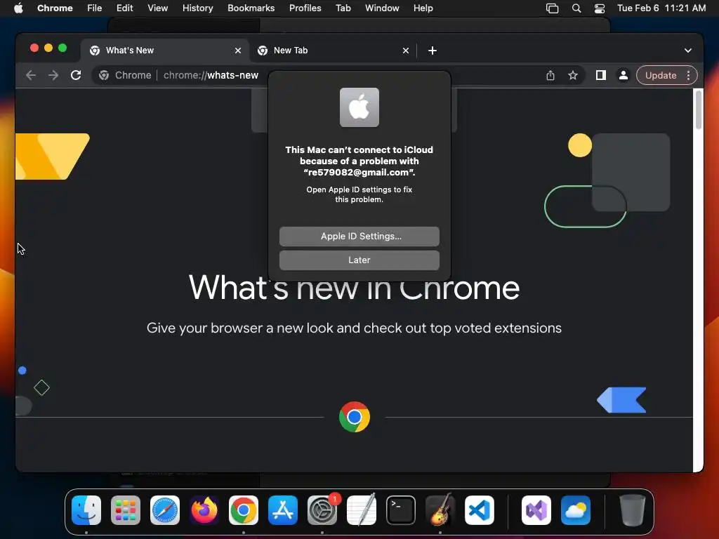
Task: Open the Chrome profile avatar menu
Action: [x=624, y=75]
